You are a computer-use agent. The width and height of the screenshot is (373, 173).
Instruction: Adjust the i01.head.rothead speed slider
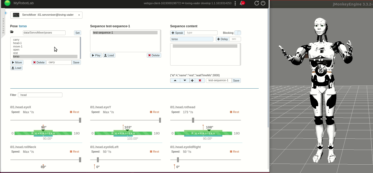tap(193, 120)
